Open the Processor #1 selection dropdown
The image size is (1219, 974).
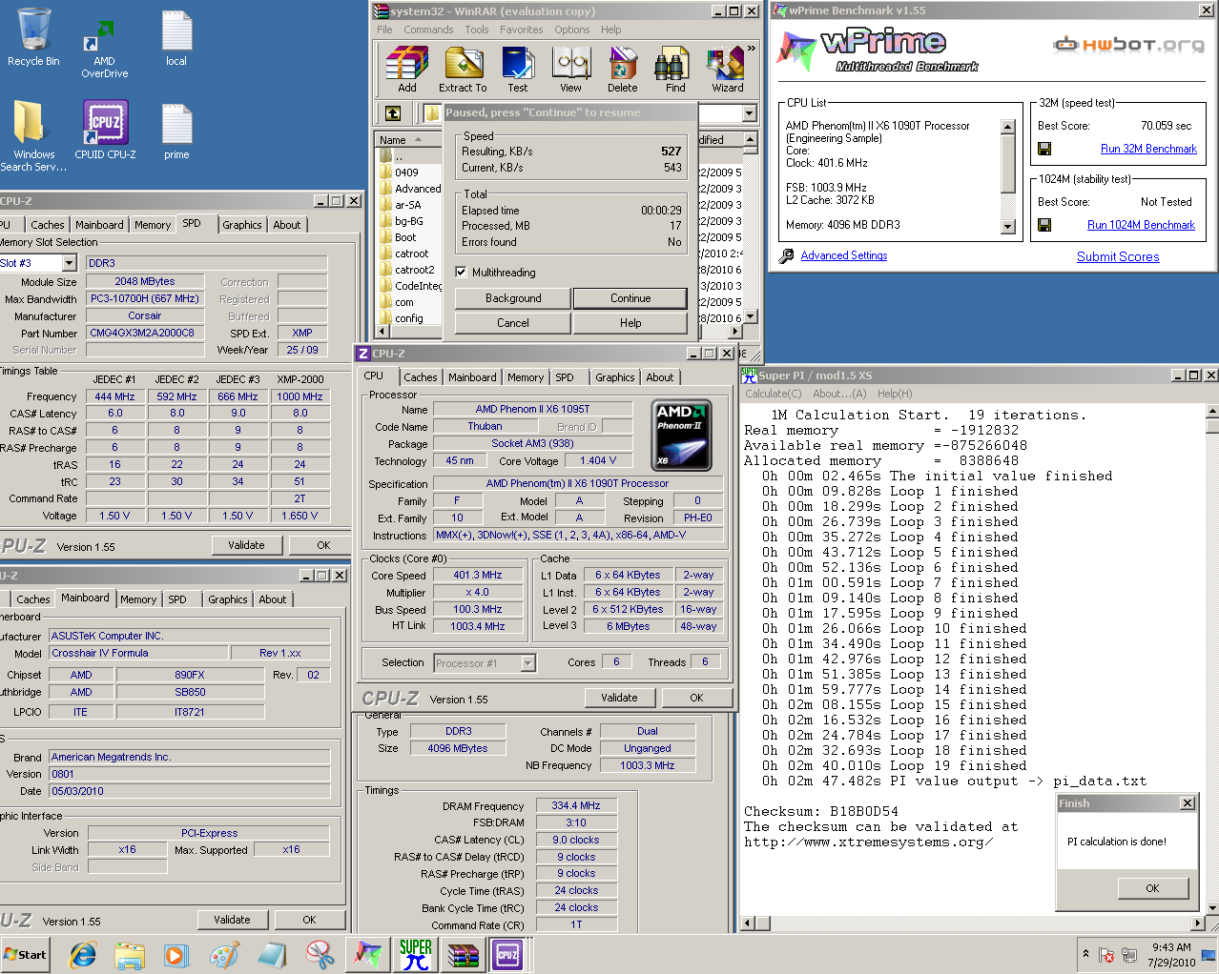coord(528,663)
